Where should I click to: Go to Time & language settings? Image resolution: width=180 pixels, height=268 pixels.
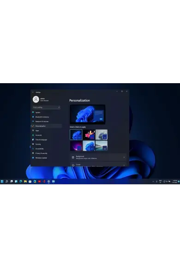tap(46, 140)
